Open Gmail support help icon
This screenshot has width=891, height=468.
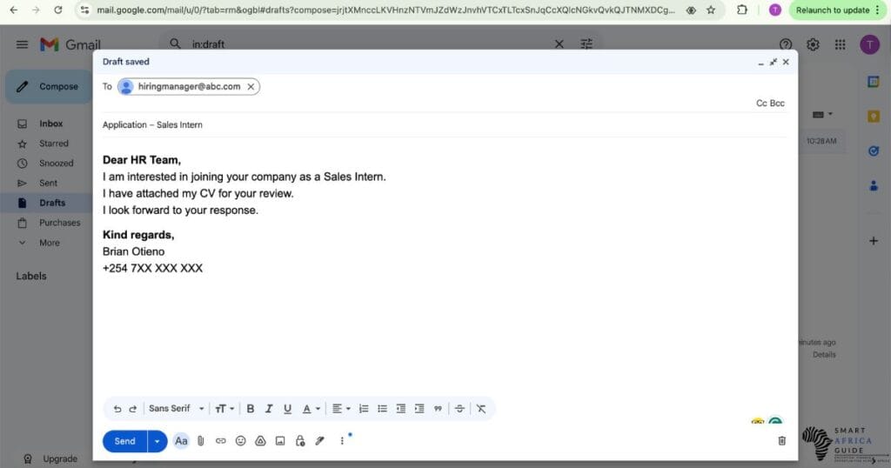[786, 44]
